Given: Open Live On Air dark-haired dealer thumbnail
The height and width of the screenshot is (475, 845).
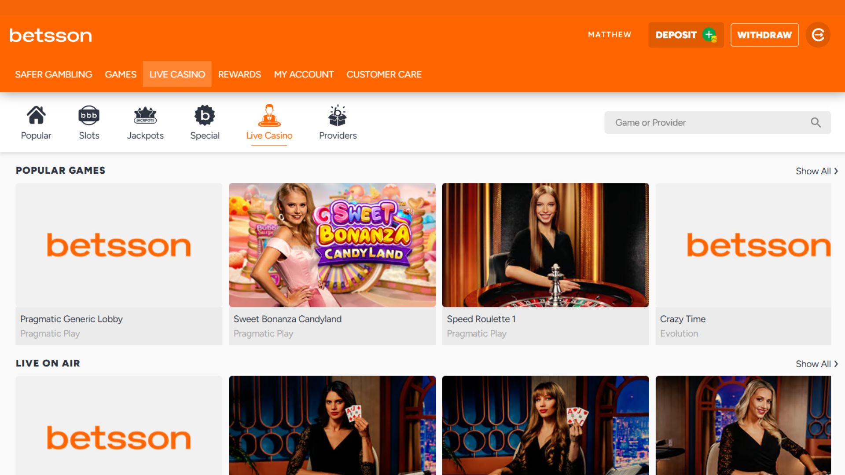Looking at the screenshot, I should [332, 425].
